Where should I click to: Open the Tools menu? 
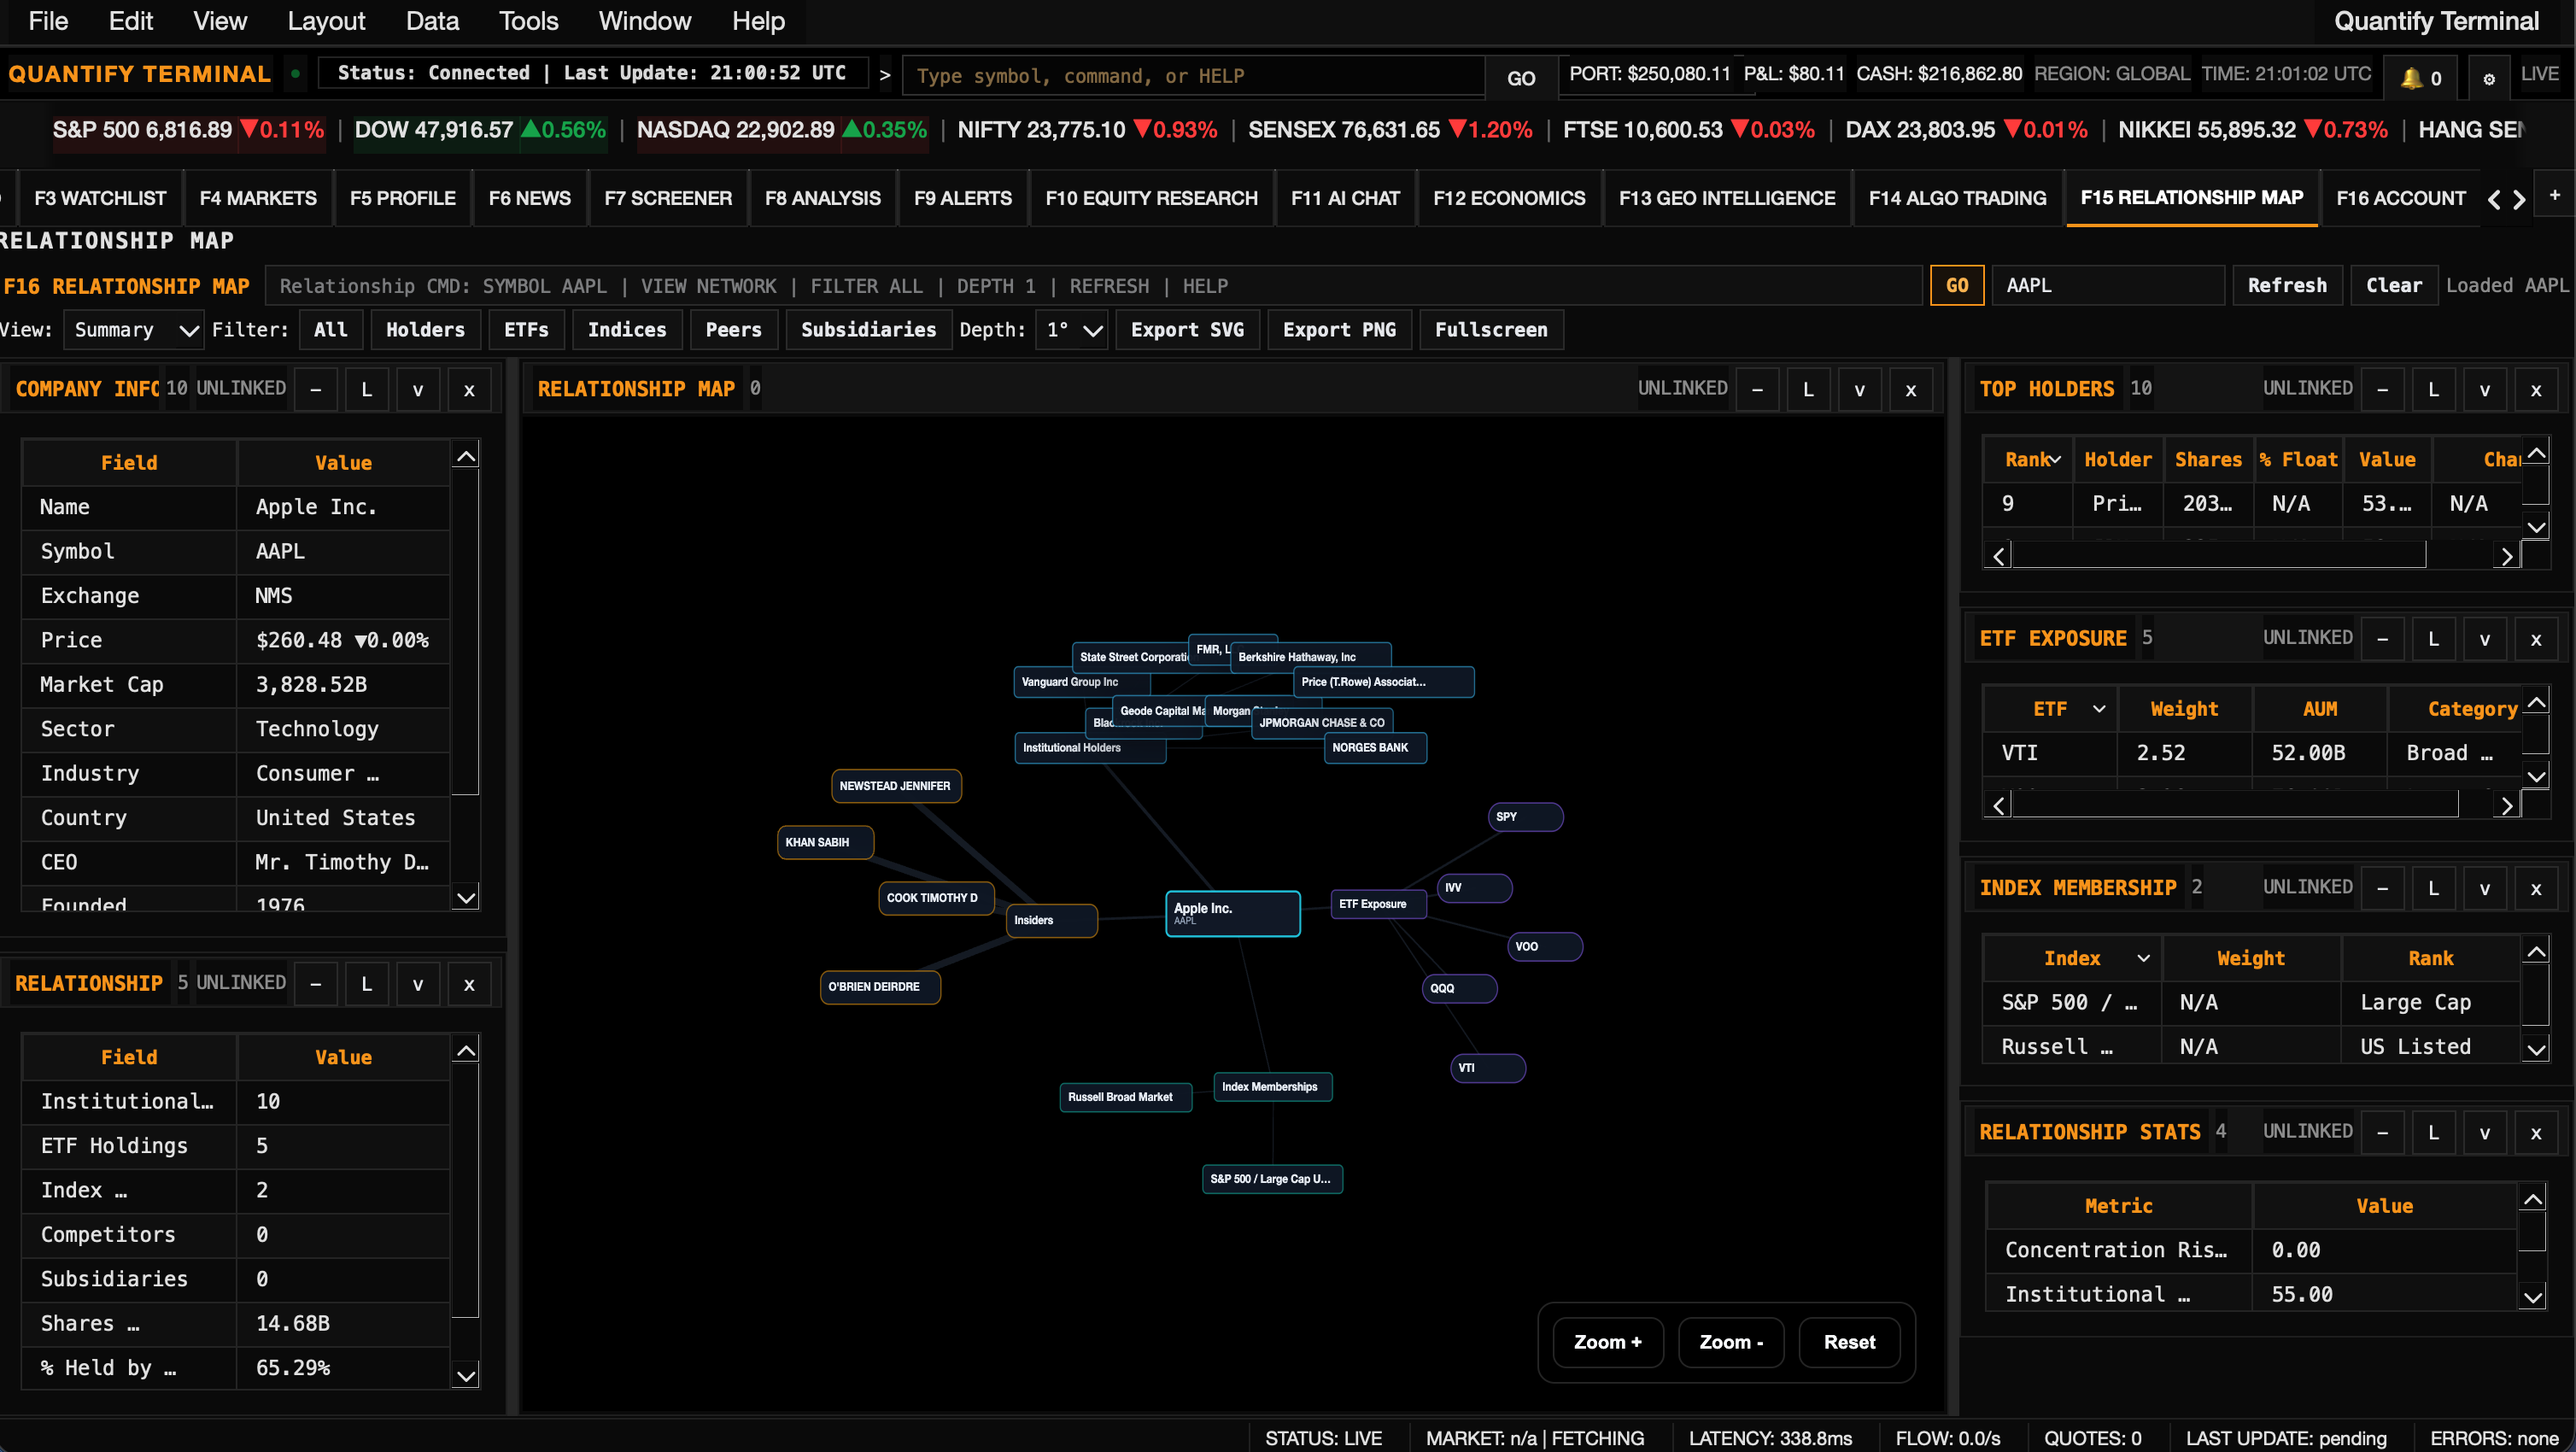pyautogui.click(x=528, y=21)
